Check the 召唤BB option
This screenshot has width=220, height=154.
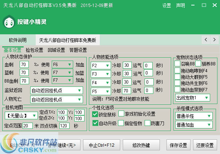pos(177,63)
